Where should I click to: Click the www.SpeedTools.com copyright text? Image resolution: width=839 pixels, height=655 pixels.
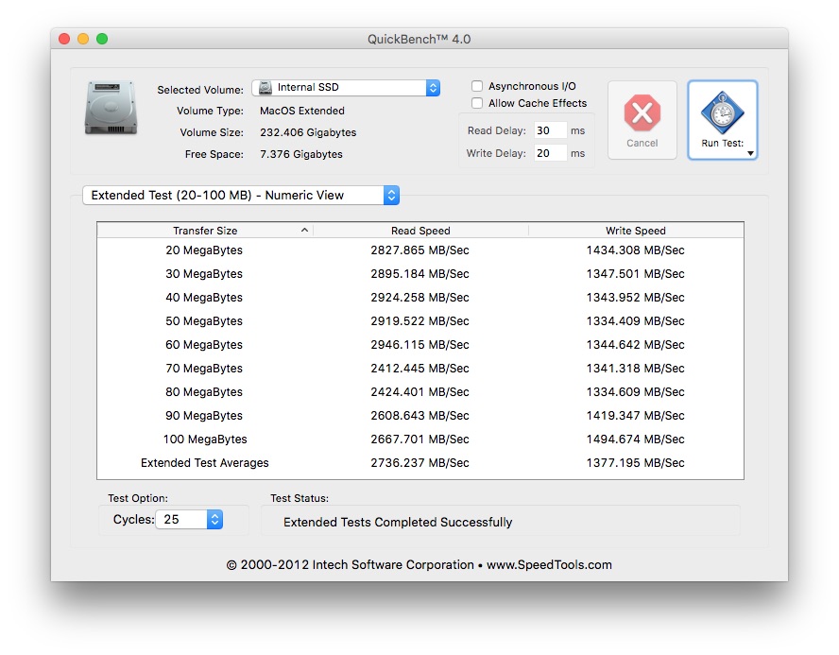pyautogui.click(x=549, y=564)
